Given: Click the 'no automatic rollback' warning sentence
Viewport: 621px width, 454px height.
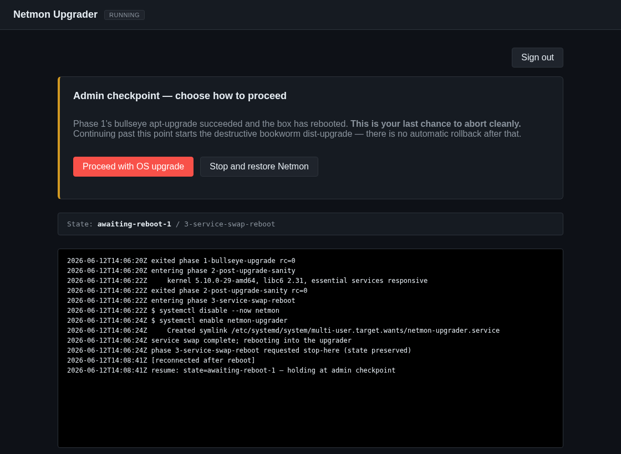Looking at the screenshot, I should coord(297,133).
